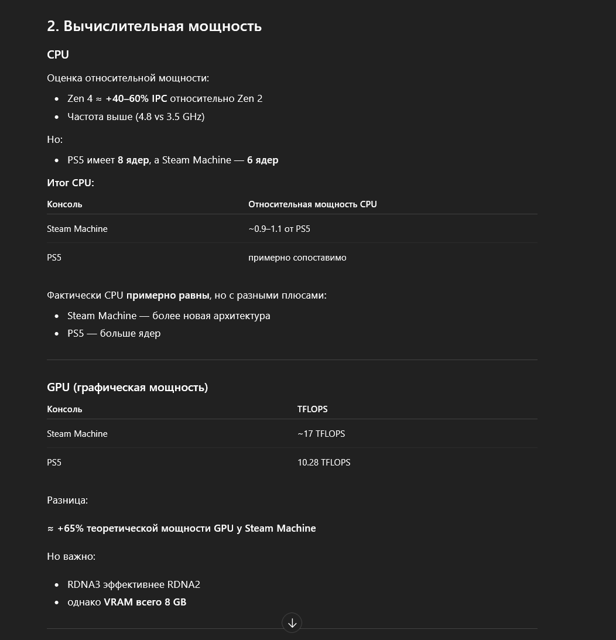Image resolution: width=616 pixels, height=640 pixels.
Task: Click the 'более новая архитектура' bullet
Action: click(x=169, y=316)
